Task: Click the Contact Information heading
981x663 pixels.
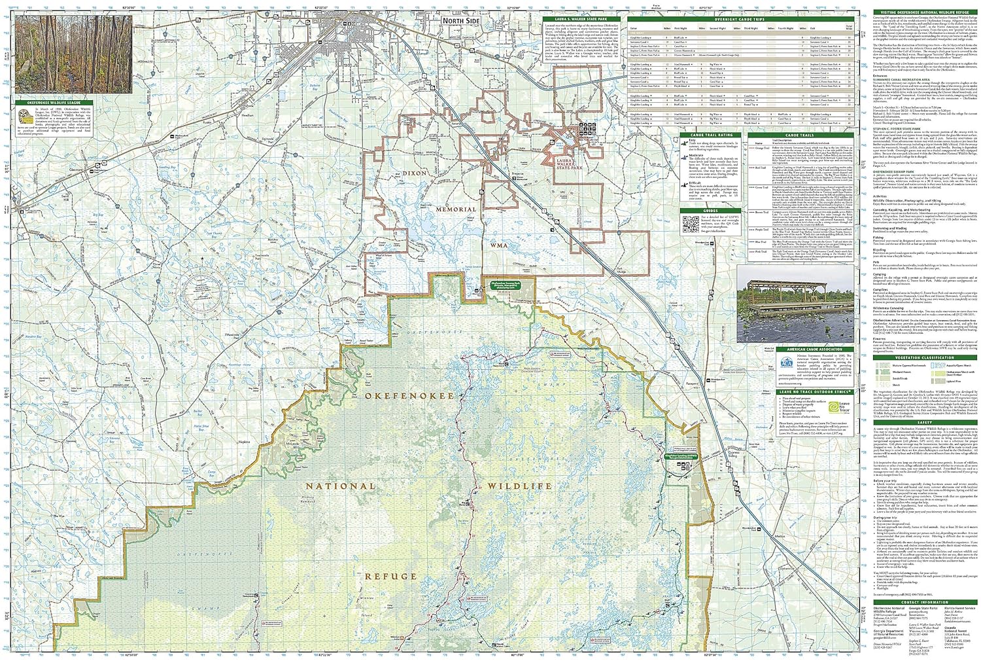Action: pyautogui.click(x=924, y=601)
